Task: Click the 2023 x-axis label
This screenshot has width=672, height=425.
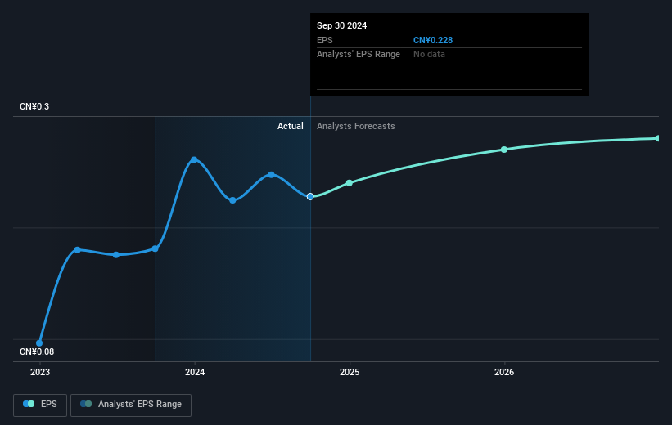Action: 40,373
